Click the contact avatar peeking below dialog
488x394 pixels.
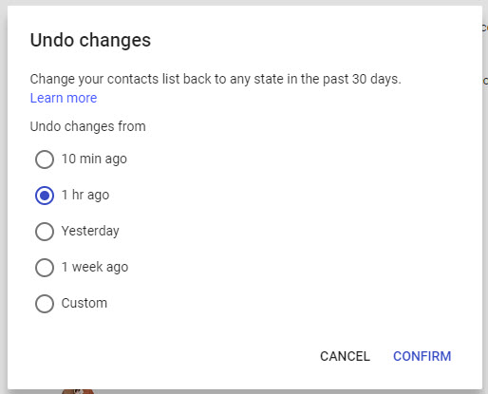pos(78,391)
